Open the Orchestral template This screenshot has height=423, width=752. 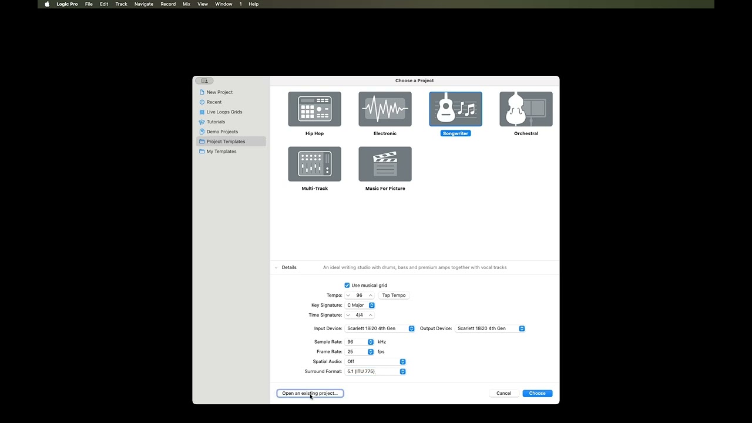tap(526, 109)
